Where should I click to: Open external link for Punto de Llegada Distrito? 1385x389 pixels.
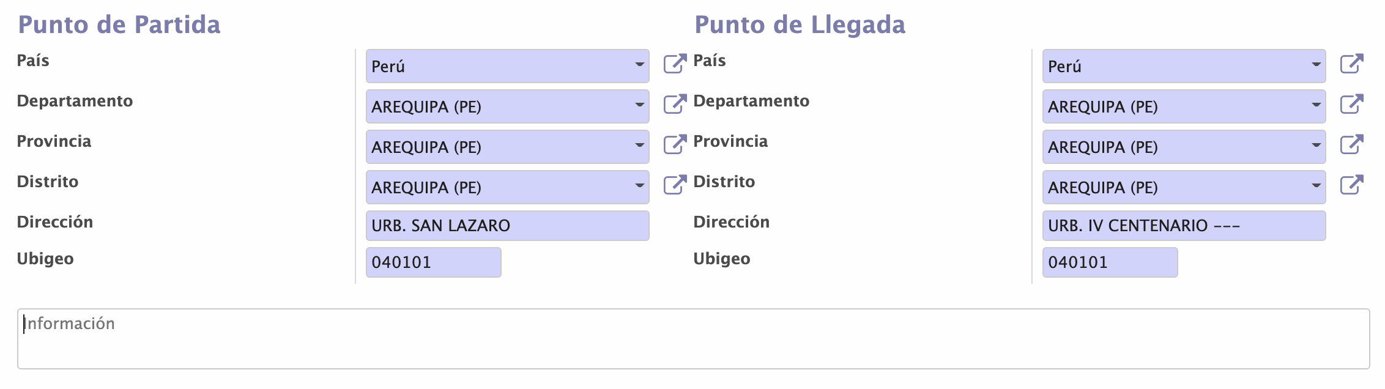coord(1351,185)
